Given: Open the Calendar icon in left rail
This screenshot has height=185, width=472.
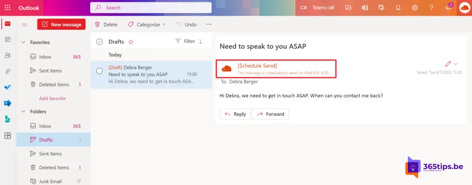Looking at the screenshot, I should (7, 40).
